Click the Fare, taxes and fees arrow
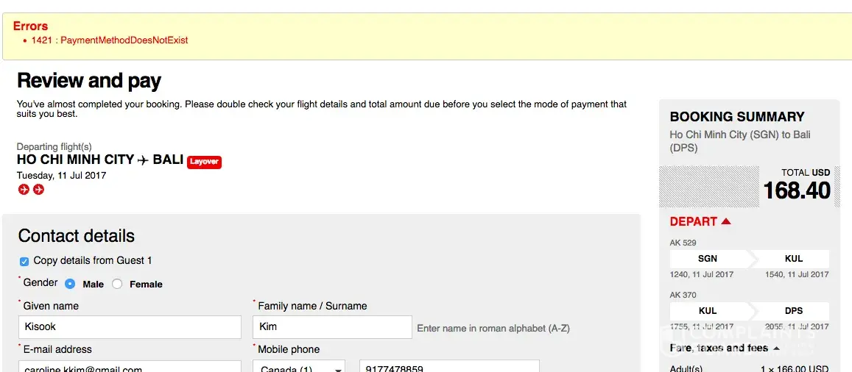Image resolution: width=852 pixels, height=372 pixels. tap(776, 348)
